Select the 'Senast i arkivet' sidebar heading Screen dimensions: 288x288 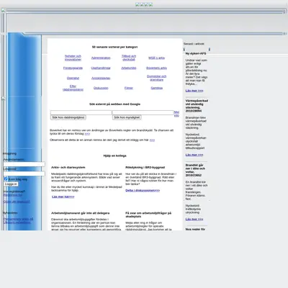[x=194, y=44]
